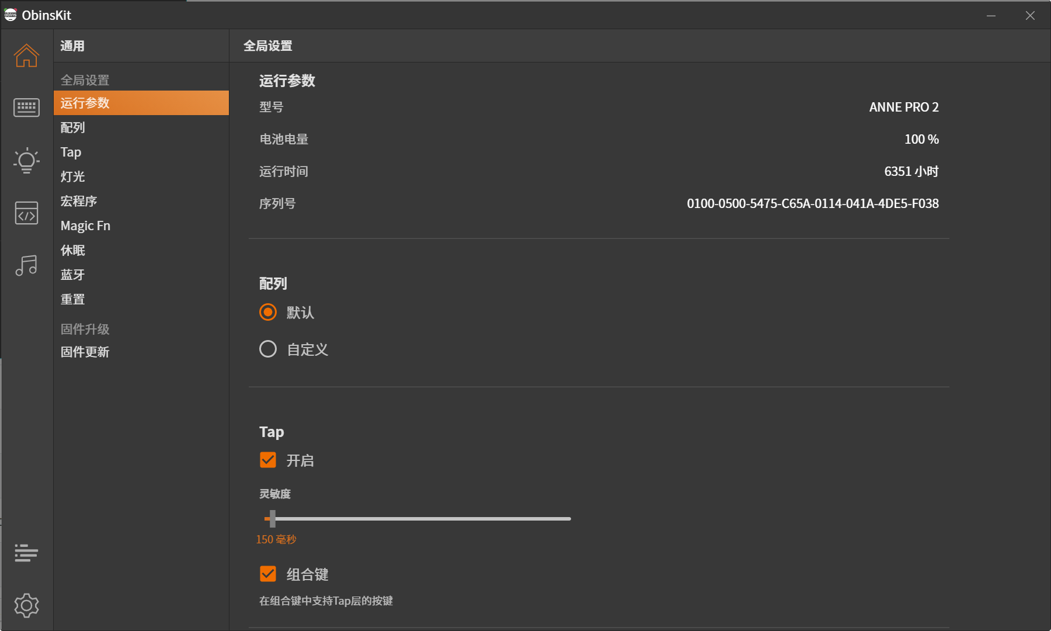This screenshot has height=631, width=1051.
Task: Open the text lines icon in sidebar
Action: [x=26, y=553]
